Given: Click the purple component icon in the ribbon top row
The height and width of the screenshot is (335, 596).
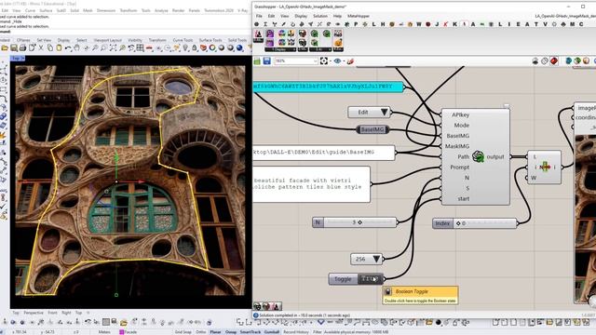Looking at the screenshot, I should tap(269, 33).
